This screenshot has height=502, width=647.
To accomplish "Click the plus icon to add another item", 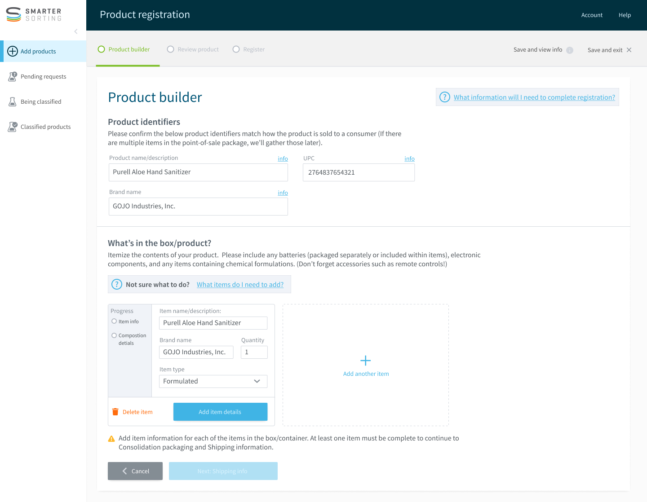I will click(366, 361).
